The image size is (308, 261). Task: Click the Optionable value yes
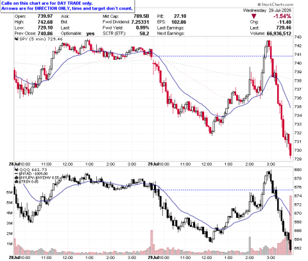tap(90, 33)
